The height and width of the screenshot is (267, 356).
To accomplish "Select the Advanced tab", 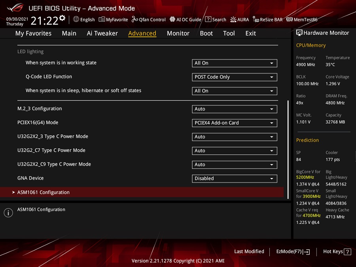I will [x=142, y=33].
